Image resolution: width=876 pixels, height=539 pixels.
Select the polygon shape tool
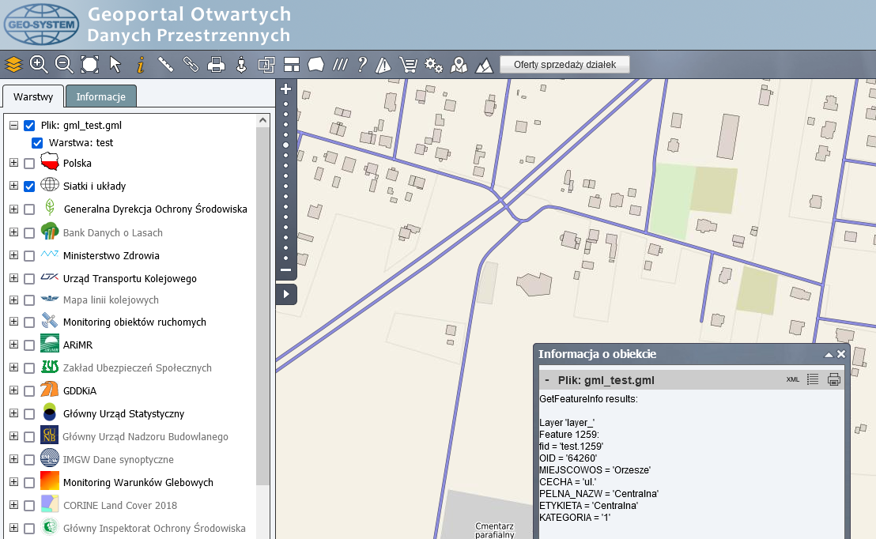[x=315, y=65]
